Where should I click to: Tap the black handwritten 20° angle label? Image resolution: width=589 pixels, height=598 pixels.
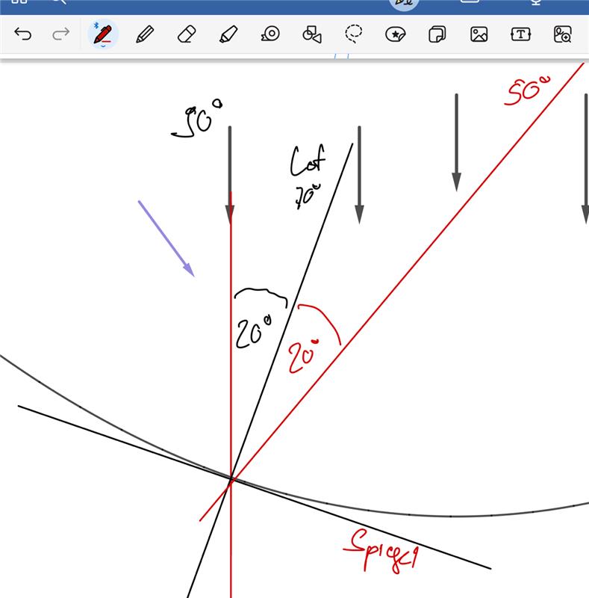[x=252, y=333]
